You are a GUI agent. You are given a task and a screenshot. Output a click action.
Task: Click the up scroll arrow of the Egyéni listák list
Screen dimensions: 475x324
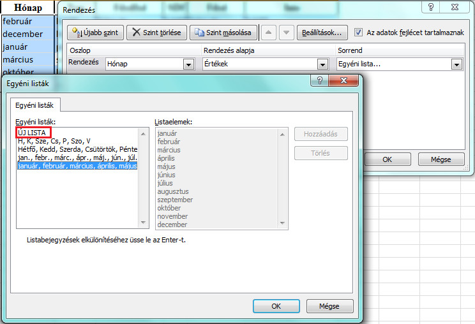tap(143, 134)
